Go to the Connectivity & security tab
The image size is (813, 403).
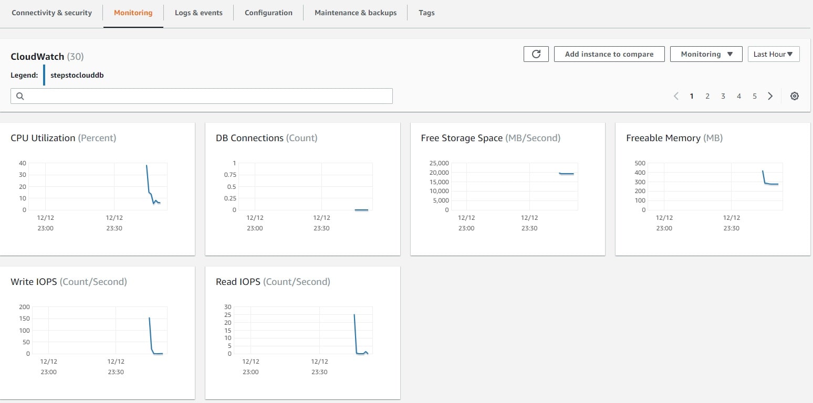pos(51,13)
